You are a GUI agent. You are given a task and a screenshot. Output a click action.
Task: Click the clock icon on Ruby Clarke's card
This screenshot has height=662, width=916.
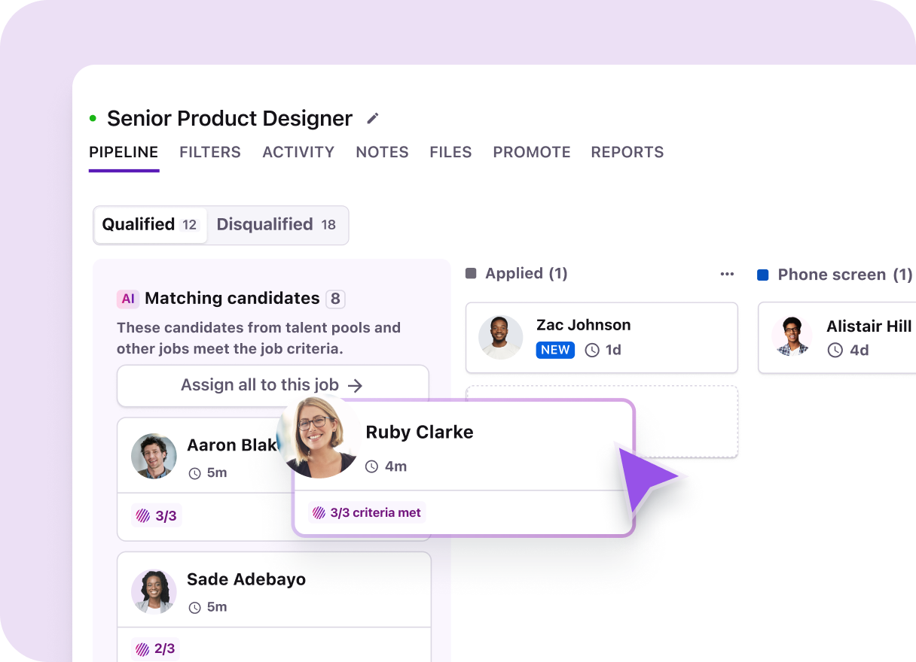coord(371,466)
